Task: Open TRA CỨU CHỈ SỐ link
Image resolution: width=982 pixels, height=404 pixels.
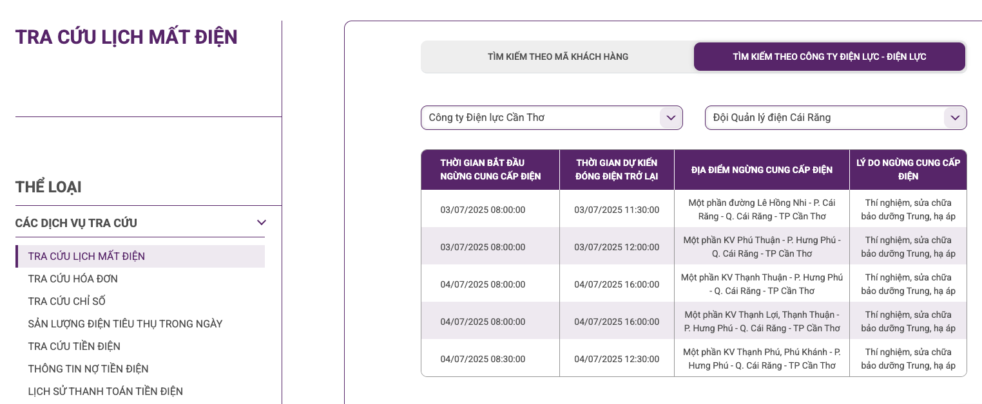Action: click(x=66, y=301)
